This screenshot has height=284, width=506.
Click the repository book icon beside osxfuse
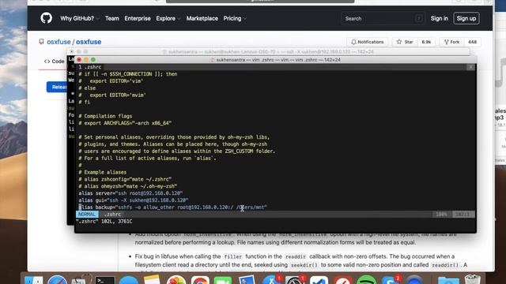(x=41, y=42)
